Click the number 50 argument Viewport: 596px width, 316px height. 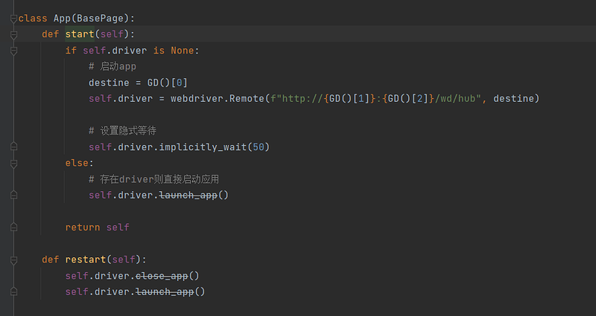click(x=258, y=147)
